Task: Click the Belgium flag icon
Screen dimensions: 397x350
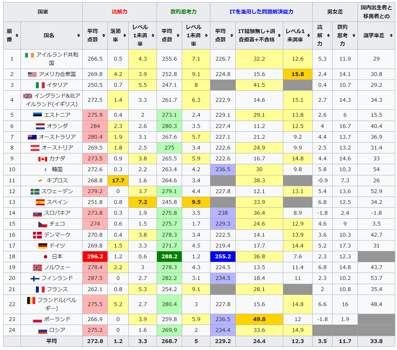Action: pyautogui.click(x=31, y=300)
